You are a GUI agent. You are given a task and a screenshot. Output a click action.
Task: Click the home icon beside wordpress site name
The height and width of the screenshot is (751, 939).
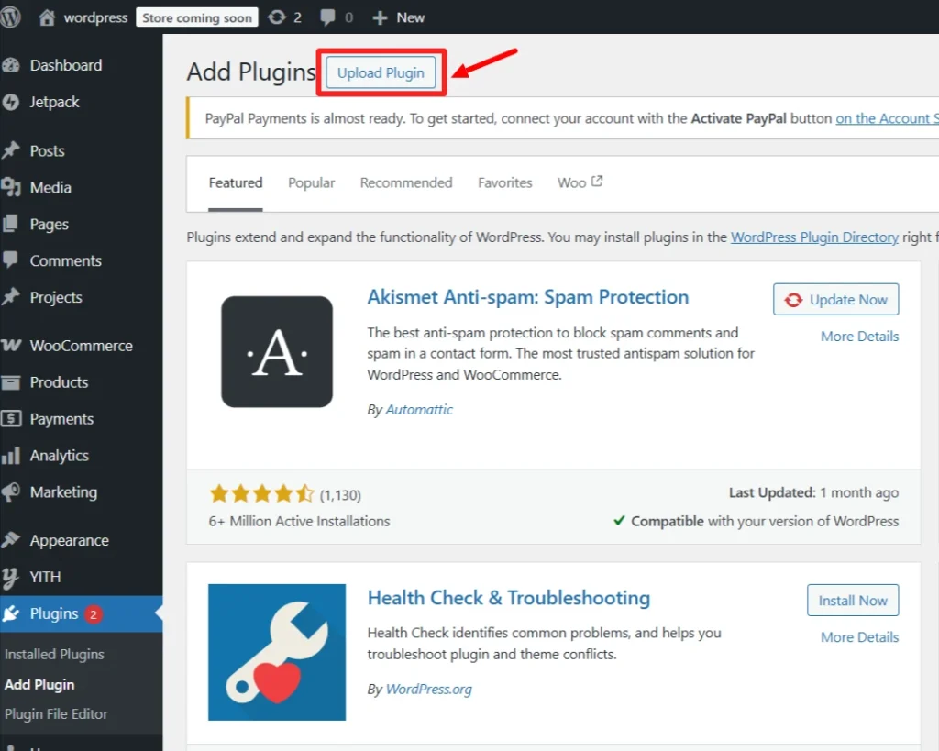point(48,17)
